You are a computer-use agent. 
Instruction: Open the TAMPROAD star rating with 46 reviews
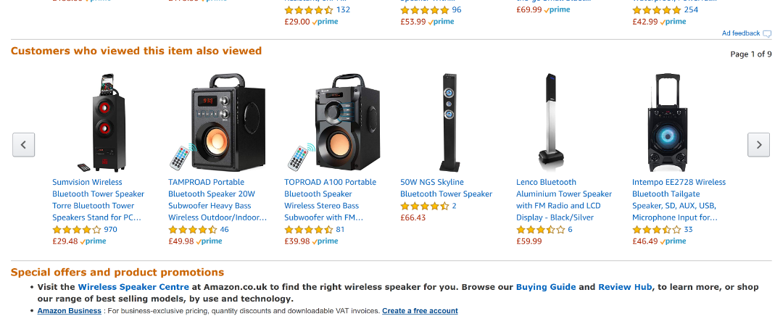(193, 230)
